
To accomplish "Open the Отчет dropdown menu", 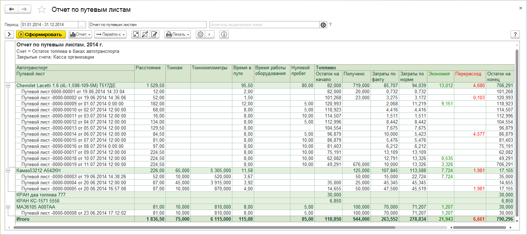I will [x=80, y=34].
